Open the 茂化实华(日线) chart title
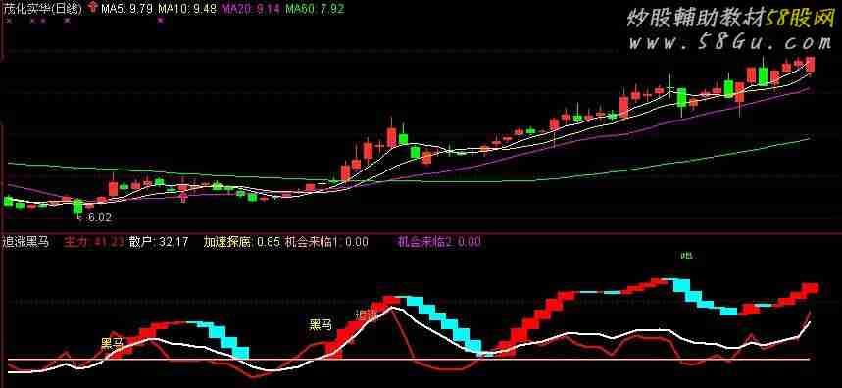This screenshot has width=842, height=388. 43,8
